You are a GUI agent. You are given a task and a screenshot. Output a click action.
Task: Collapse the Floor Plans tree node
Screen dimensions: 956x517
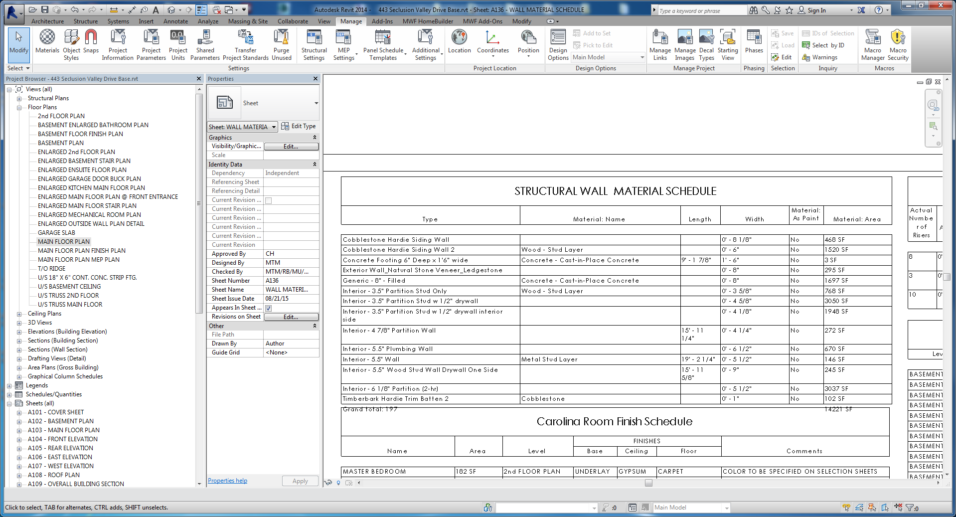pos(19,108)
